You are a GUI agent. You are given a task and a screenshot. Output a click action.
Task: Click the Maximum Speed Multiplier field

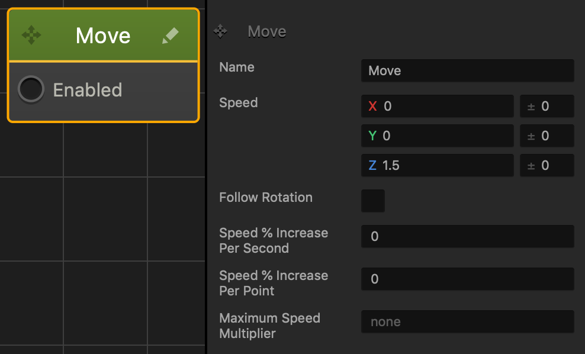point(468,321)
